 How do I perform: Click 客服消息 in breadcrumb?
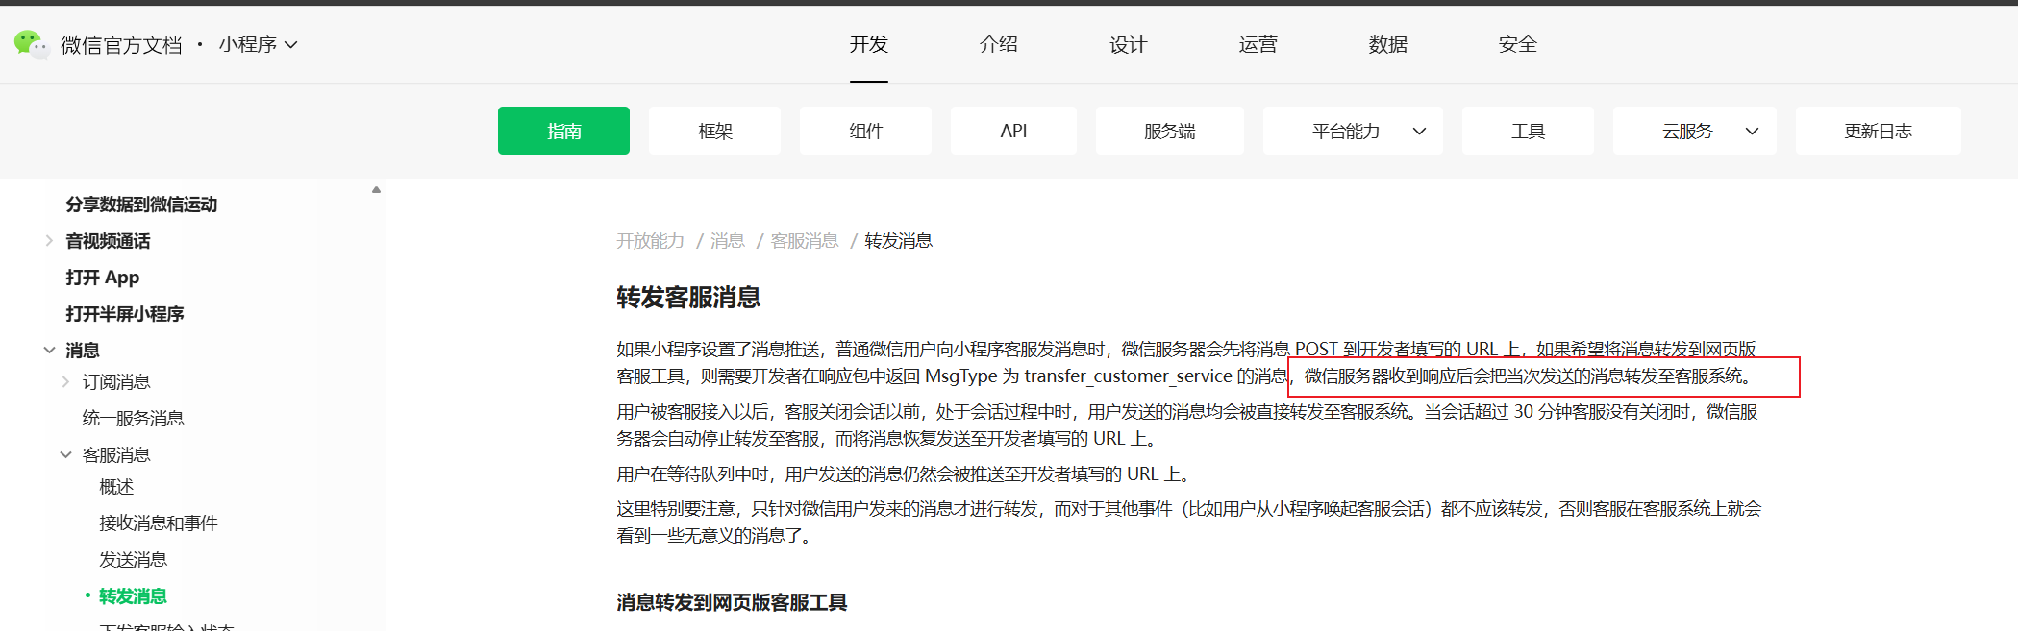(x=805, y=241)
